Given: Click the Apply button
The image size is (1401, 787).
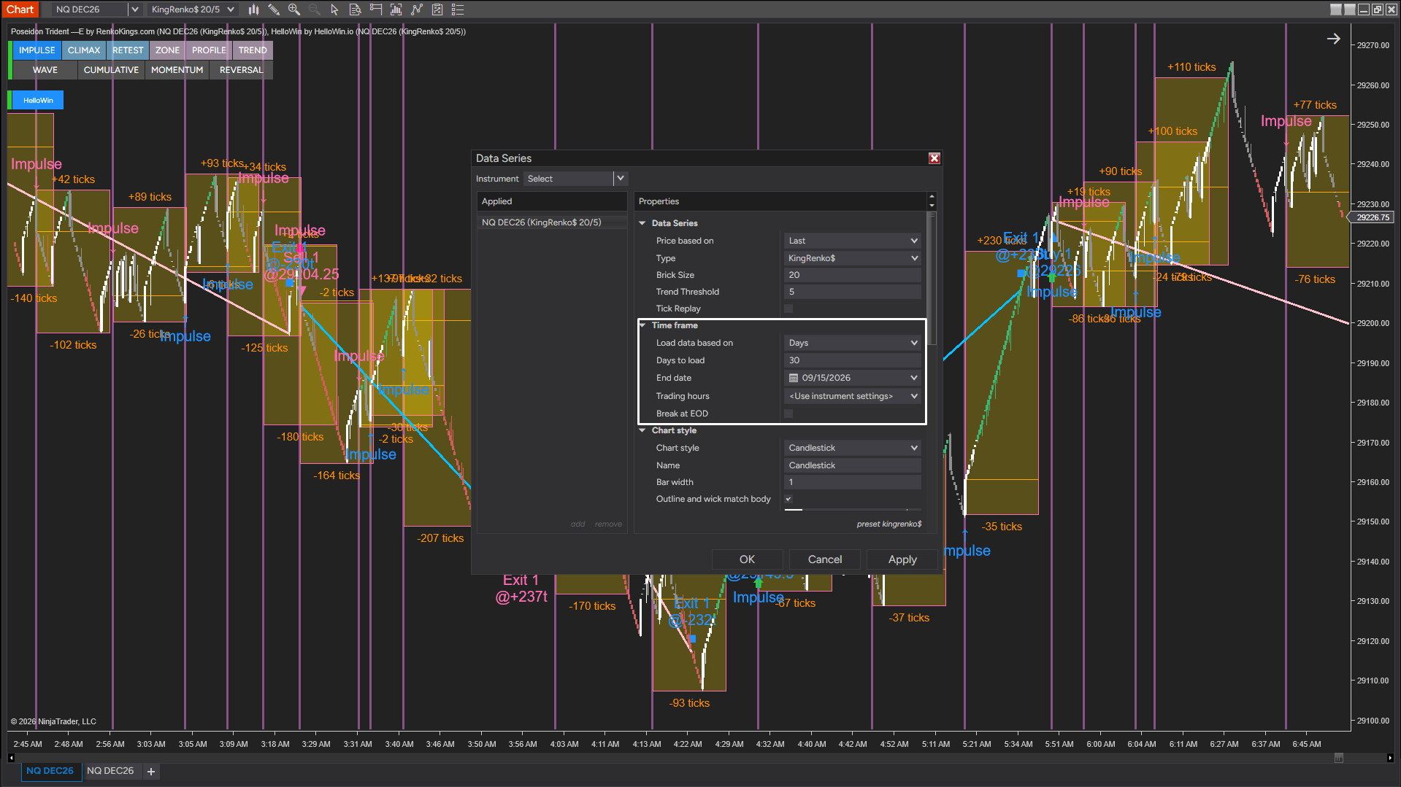Looking at the screenshot, I should click(x=902, y=559).
